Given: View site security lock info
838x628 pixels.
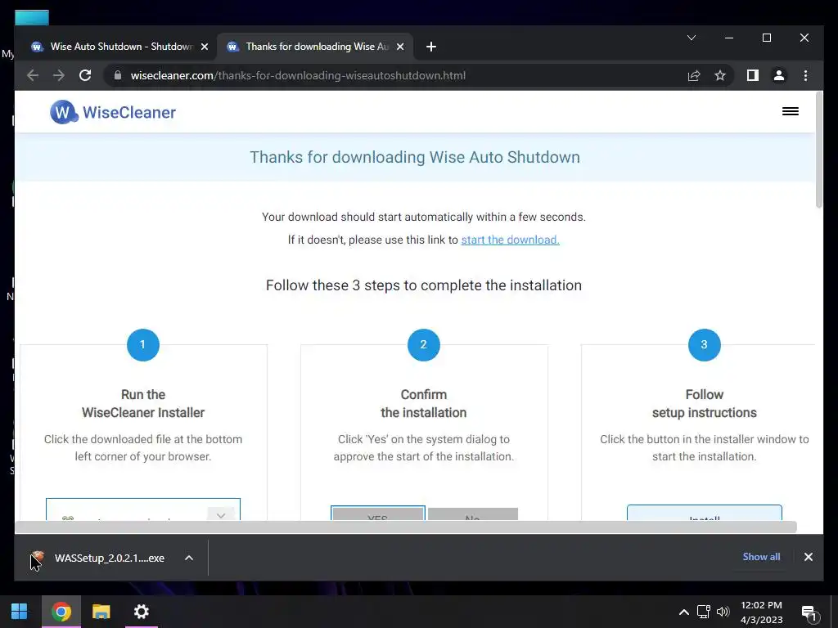Looking at the screenshot, I should [118, 75].
